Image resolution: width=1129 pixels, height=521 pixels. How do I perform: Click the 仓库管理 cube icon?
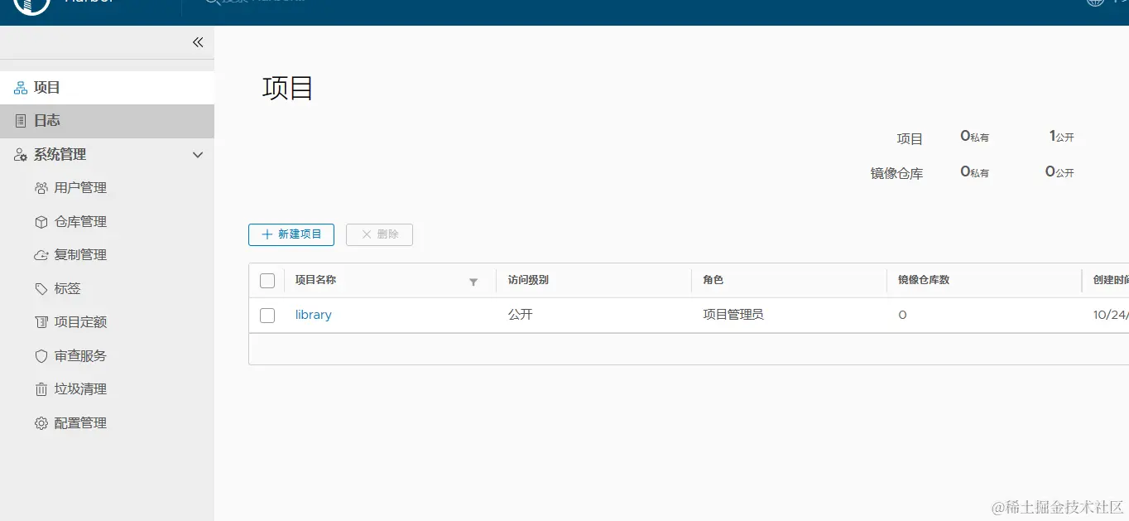point(41,222)
